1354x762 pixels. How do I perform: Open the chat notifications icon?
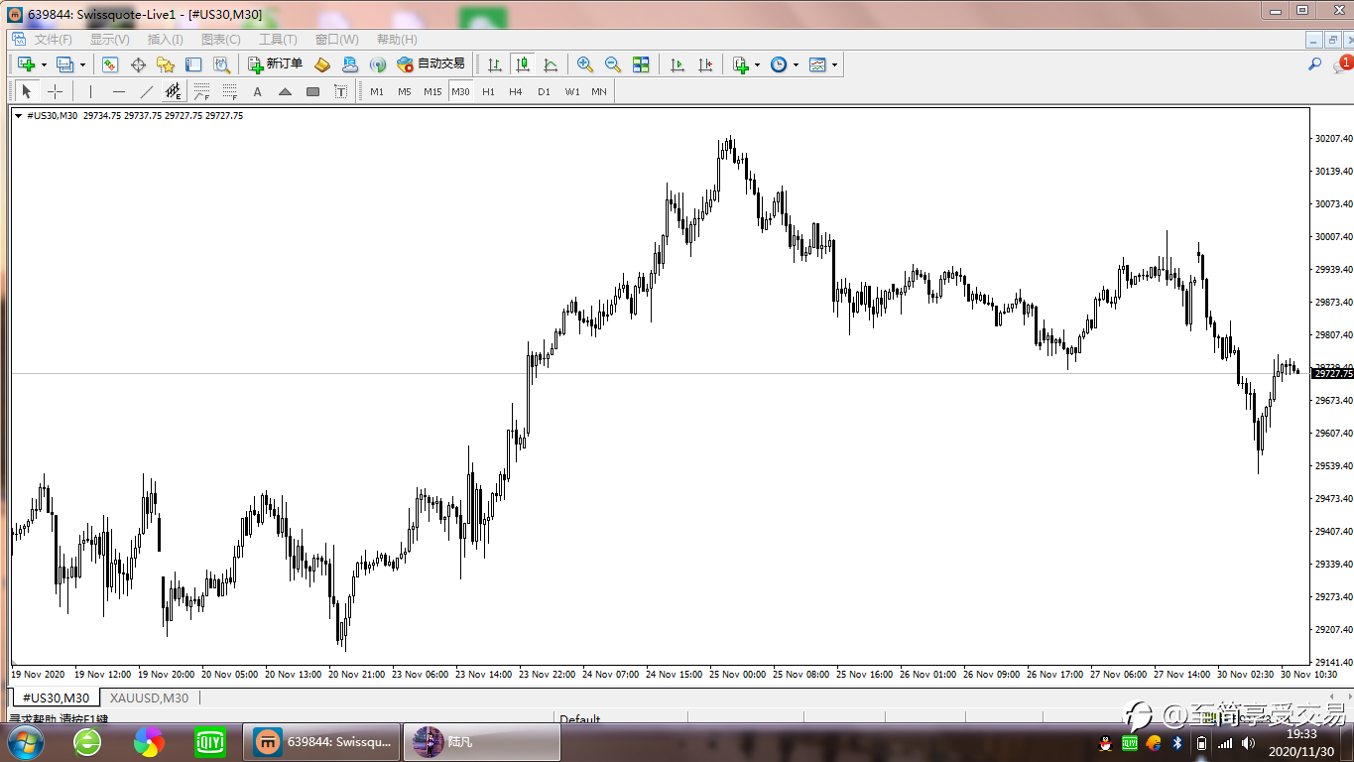[1341, 64]
